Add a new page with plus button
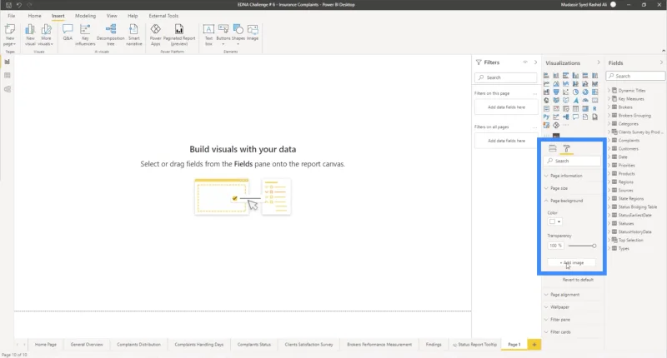667x358 pixels. (x=534, y=345)
